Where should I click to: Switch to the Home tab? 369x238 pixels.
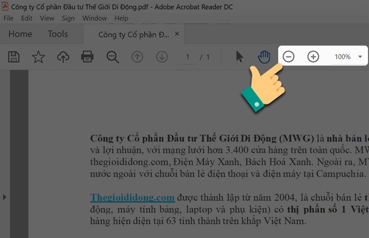pos(20,34)
